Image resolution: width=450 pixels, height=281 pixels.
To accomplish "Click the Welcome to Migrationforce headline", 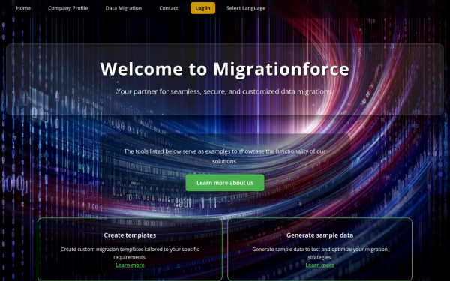I will 225,69.
